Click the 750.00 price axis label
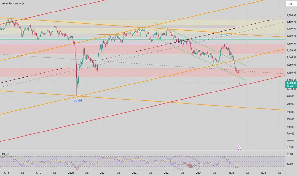 point(290,127)
